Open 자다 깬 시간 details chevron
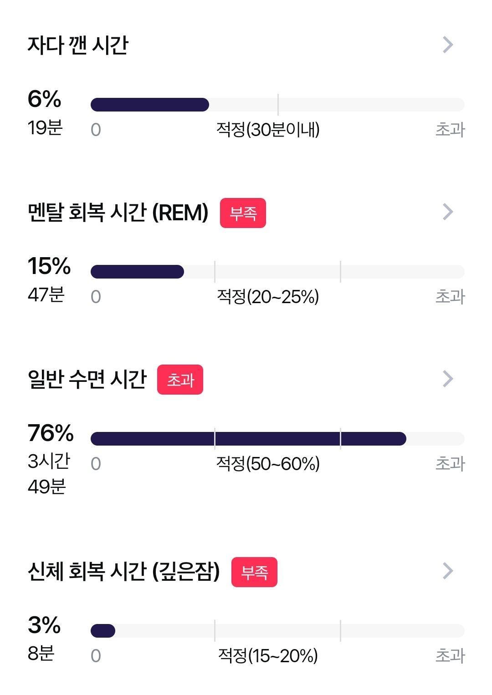Screen dimensions: 492x695 click(448, 45)
